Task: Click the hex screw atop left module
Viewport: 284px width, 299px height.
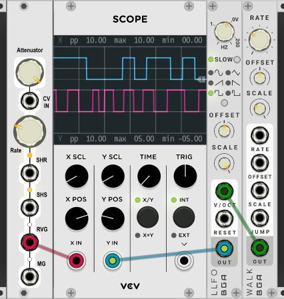Action: click(24, 6)
